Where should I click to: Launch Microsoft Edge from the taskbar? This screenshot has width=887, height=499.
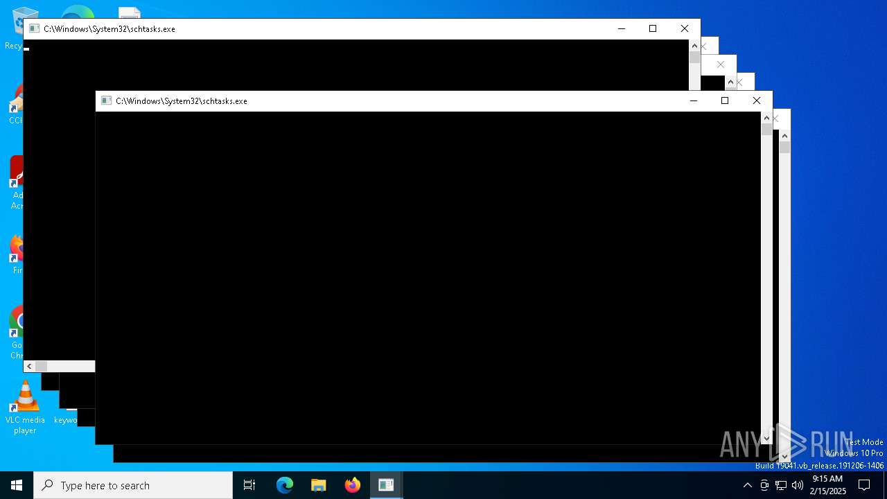pos(285,485)
